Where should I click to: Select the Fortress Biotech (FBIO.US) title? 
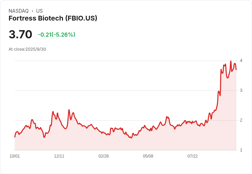point(53,18)
